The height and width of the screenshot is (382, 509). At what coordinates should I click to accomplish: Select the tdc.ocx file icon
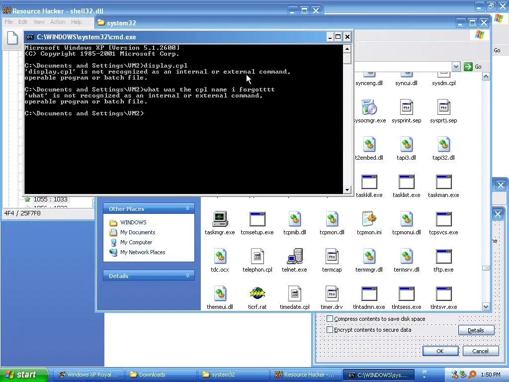220,256
